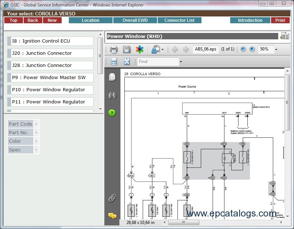Go to next page arrow icon
This screenshot has height=229, width=294.
[186, 49]
